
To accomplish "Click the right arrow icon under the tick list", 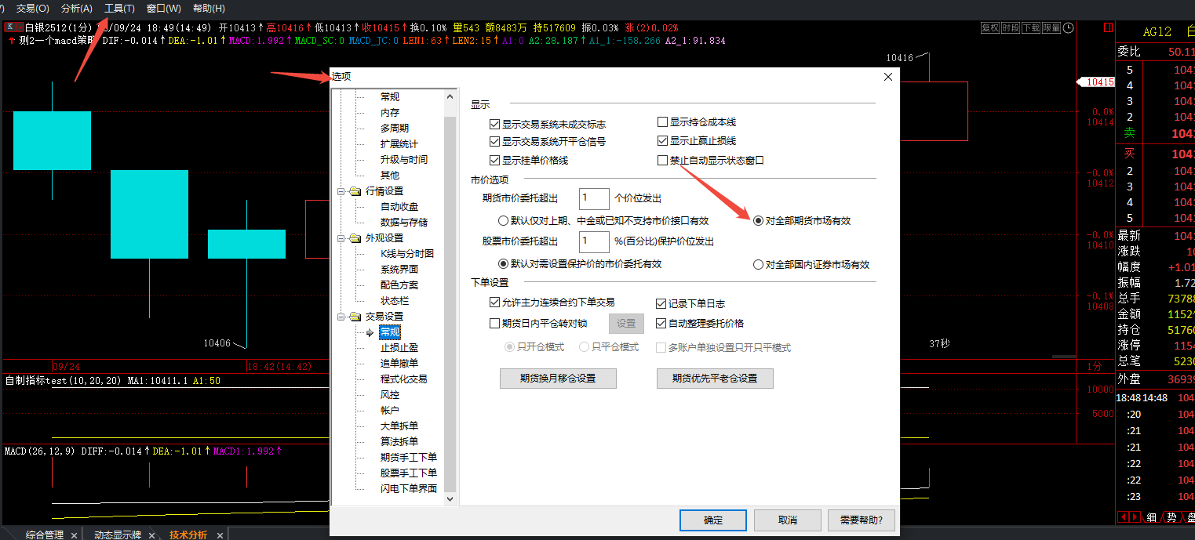I will (1135, 517).
